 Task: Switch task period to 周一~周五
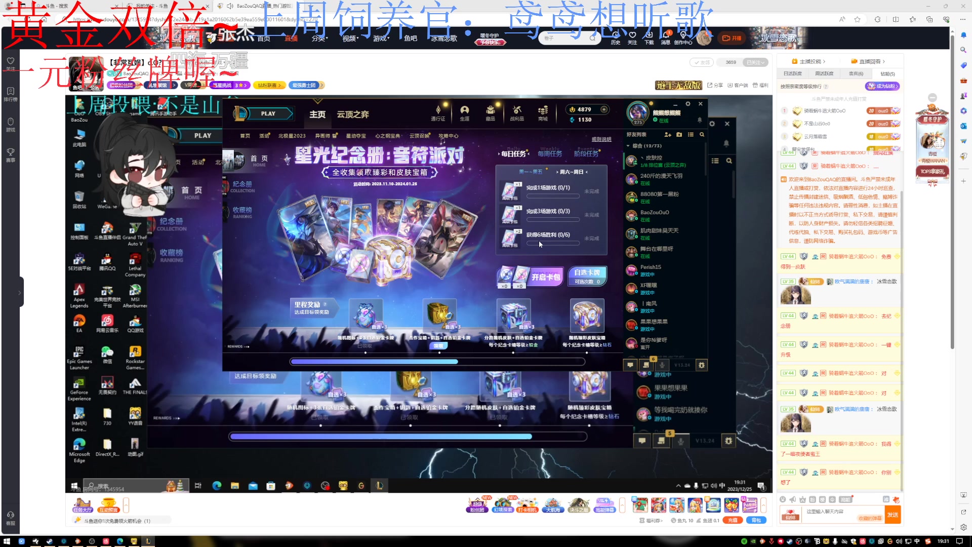[531, 172]
